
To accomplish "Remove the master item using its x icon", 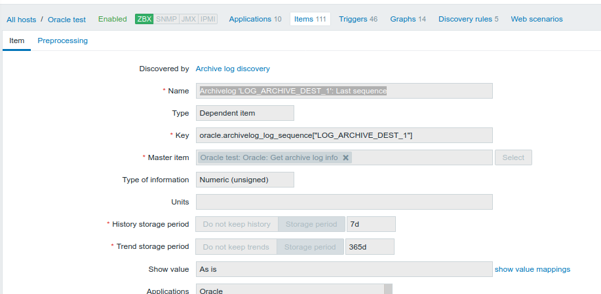I will 345,157.
